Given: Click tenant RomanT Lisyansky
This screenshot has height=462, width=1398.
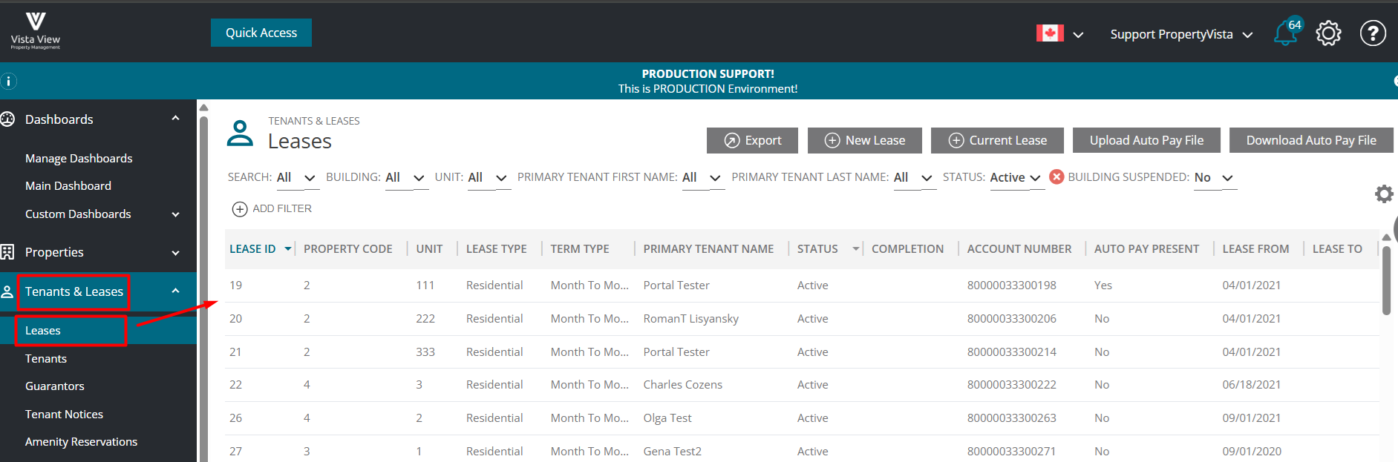Looking at the screenshot, I should click(690, 319).
